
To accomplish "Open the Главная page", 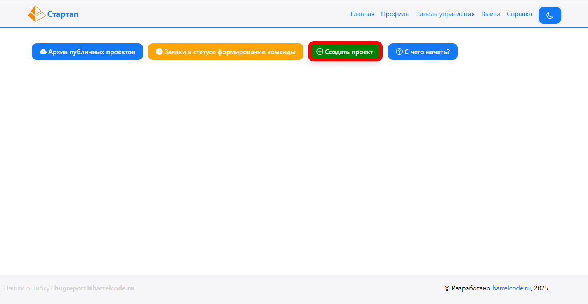I will click(x=362, y=14).
